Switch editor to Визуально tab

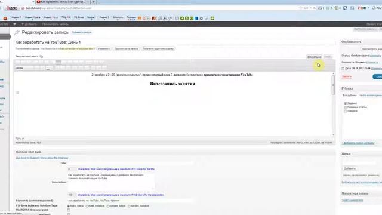pos(315,57)
